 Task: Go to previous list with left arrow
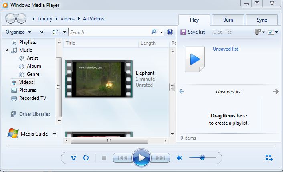182,91
